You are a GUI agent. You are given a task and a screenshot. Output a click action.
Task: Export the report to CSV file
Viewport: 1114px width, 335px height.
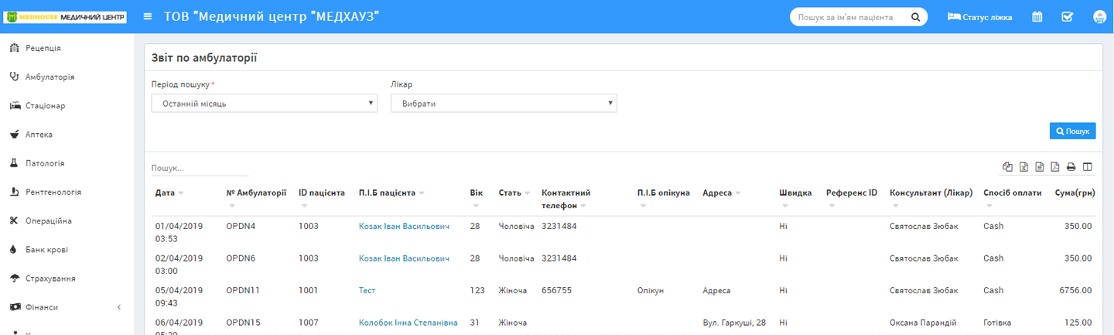pos(1040,166)
